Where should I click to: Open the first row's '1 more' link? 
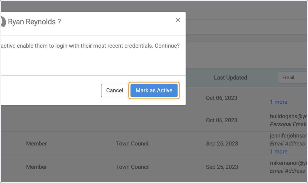pyautogui.click(x=278, y=102)
